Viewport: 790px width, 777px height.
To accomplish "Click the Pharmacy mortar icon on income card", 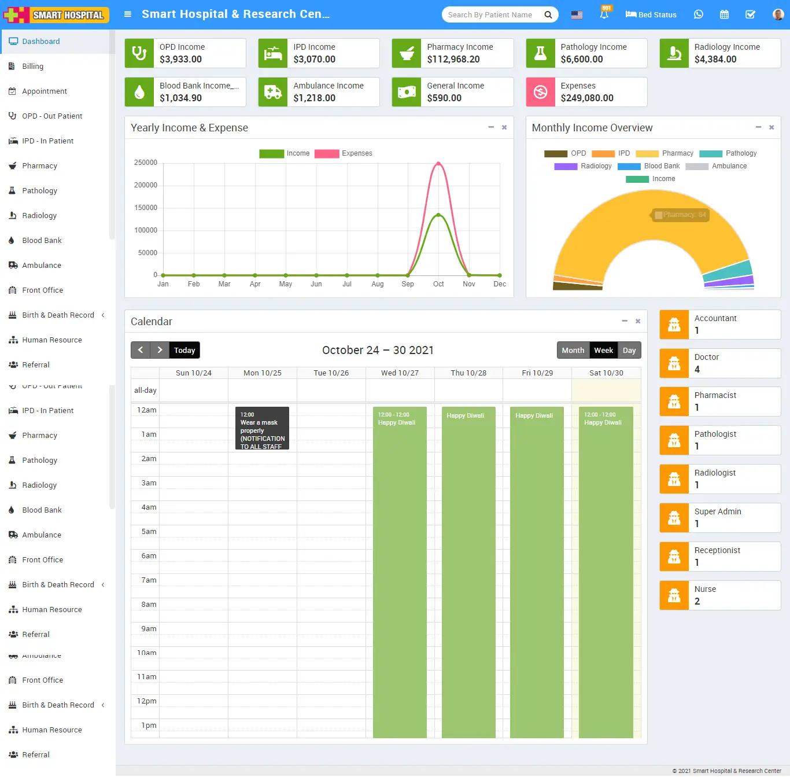I will (x=407, y=53).
